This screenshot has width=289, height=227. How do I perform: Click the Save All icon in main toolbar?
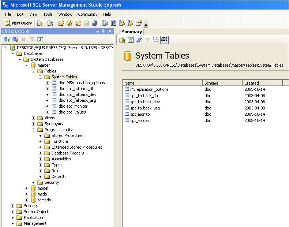click(x=95, y=23)
